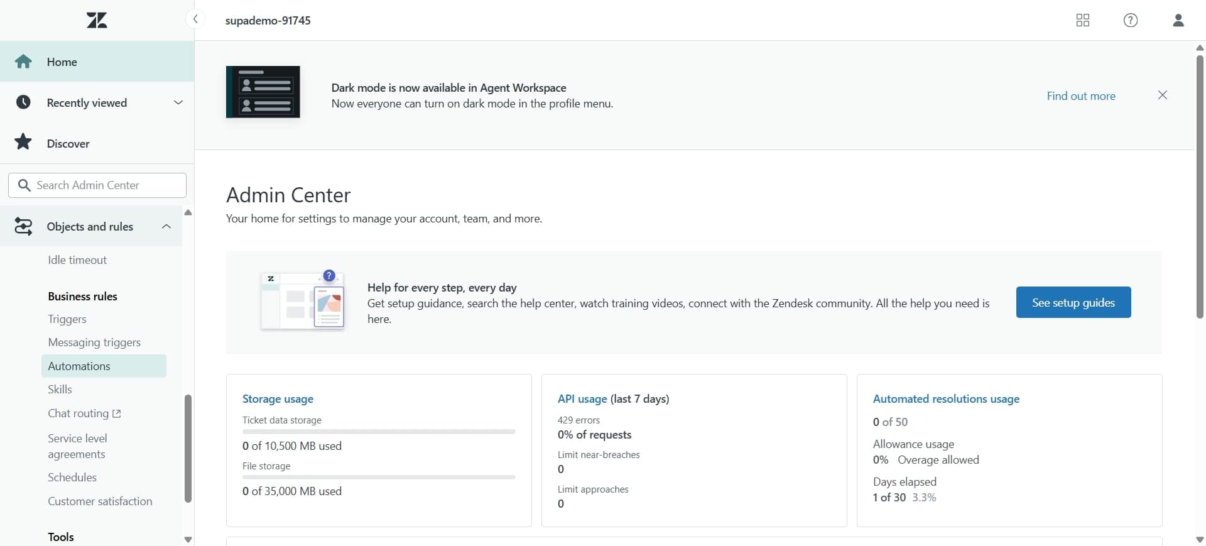Viewport: 1206px width, 546px height.
Task: Click the sidebar scrollbar thumb
Action: click(x=188, y=448)
